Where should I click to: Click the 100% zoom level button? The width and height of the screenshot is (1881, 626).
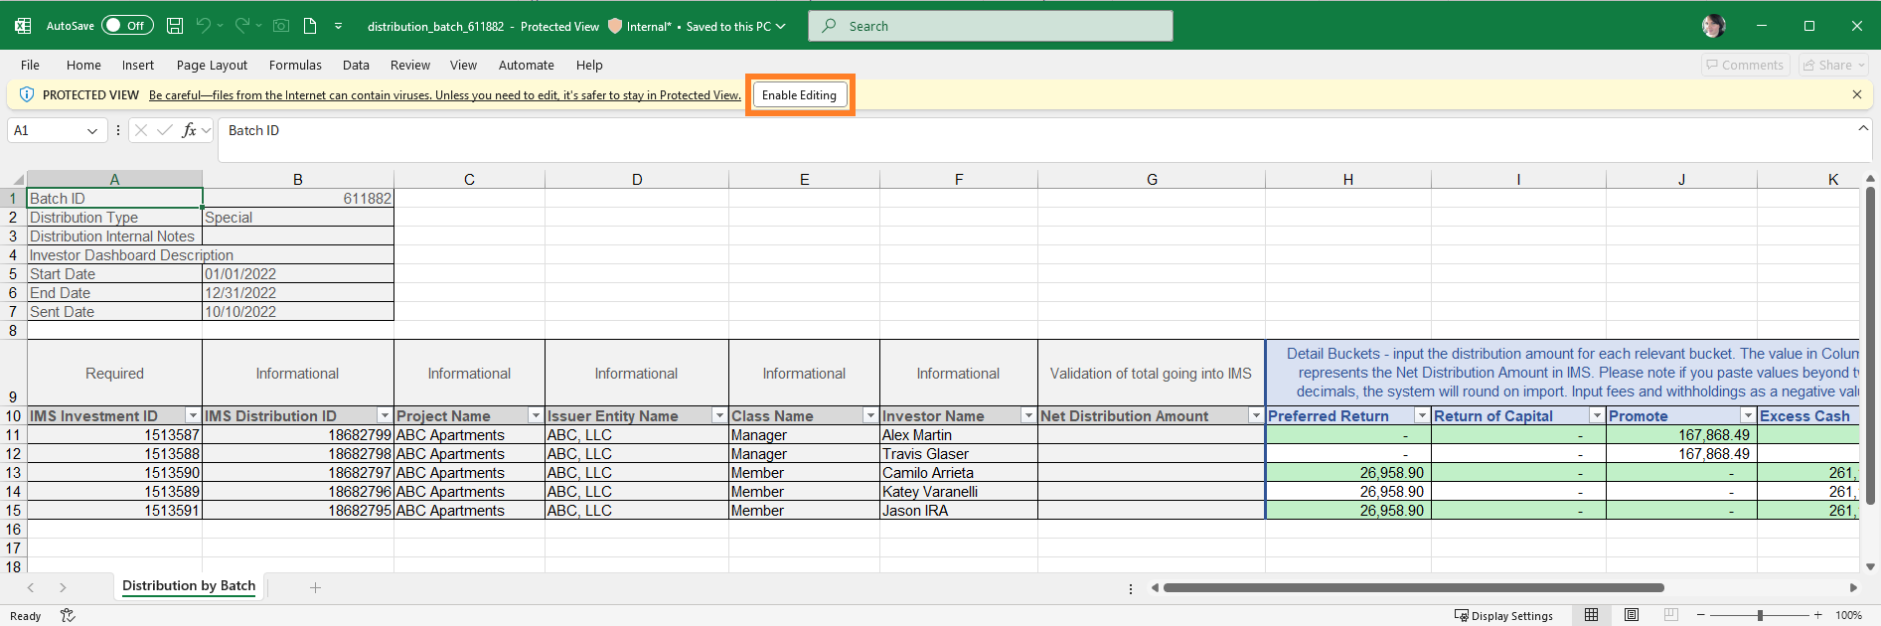(x=1848, y=615)
